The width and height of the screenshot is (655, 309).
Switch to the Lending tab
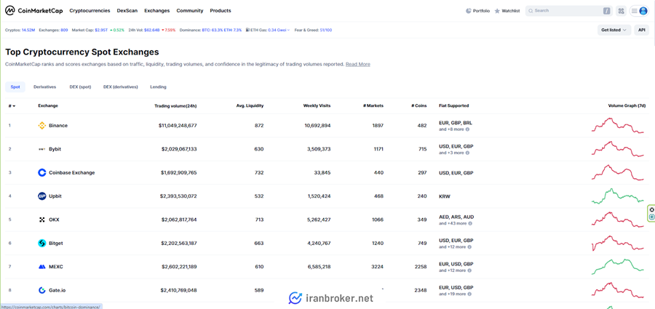coord(159,87)
